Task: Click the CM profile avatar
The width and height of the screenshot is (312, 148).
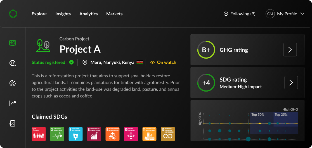Action: [x=270, y=14]
